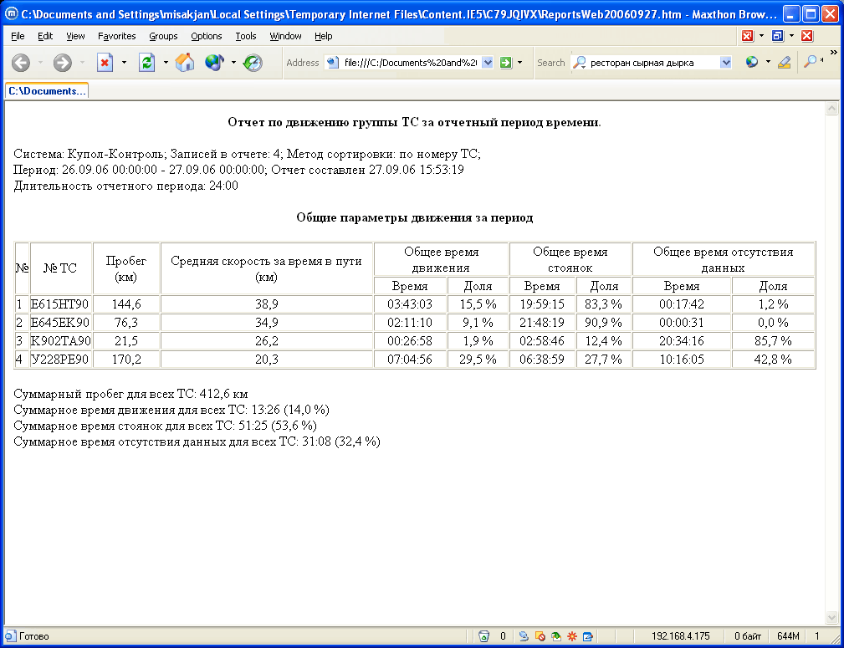Viewport: 844px width, 648px height.
Task: Go to the Home page icon
Action: point(185,63)
